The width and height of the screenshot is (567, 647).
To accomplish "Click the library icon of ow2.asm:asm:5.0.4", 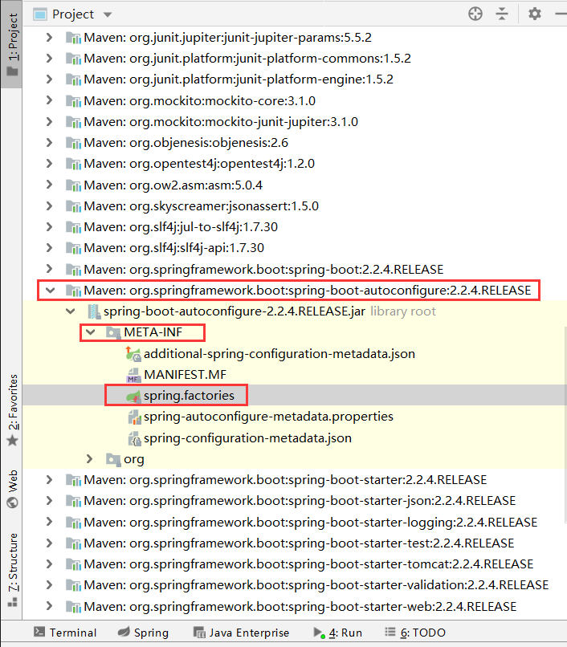I will pos(74,185).
